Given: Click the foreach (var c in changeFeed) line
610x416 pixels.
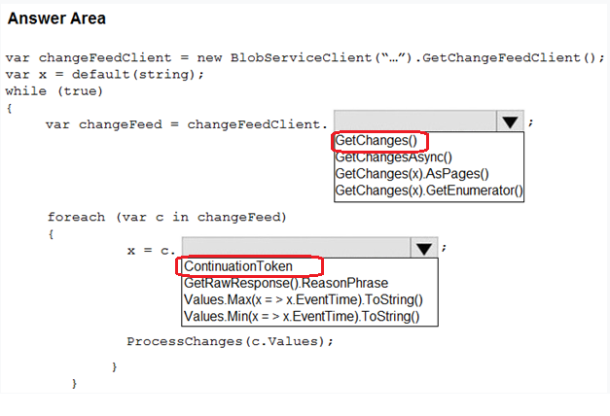Looking at the screenshot, I should tap(166, 216).
